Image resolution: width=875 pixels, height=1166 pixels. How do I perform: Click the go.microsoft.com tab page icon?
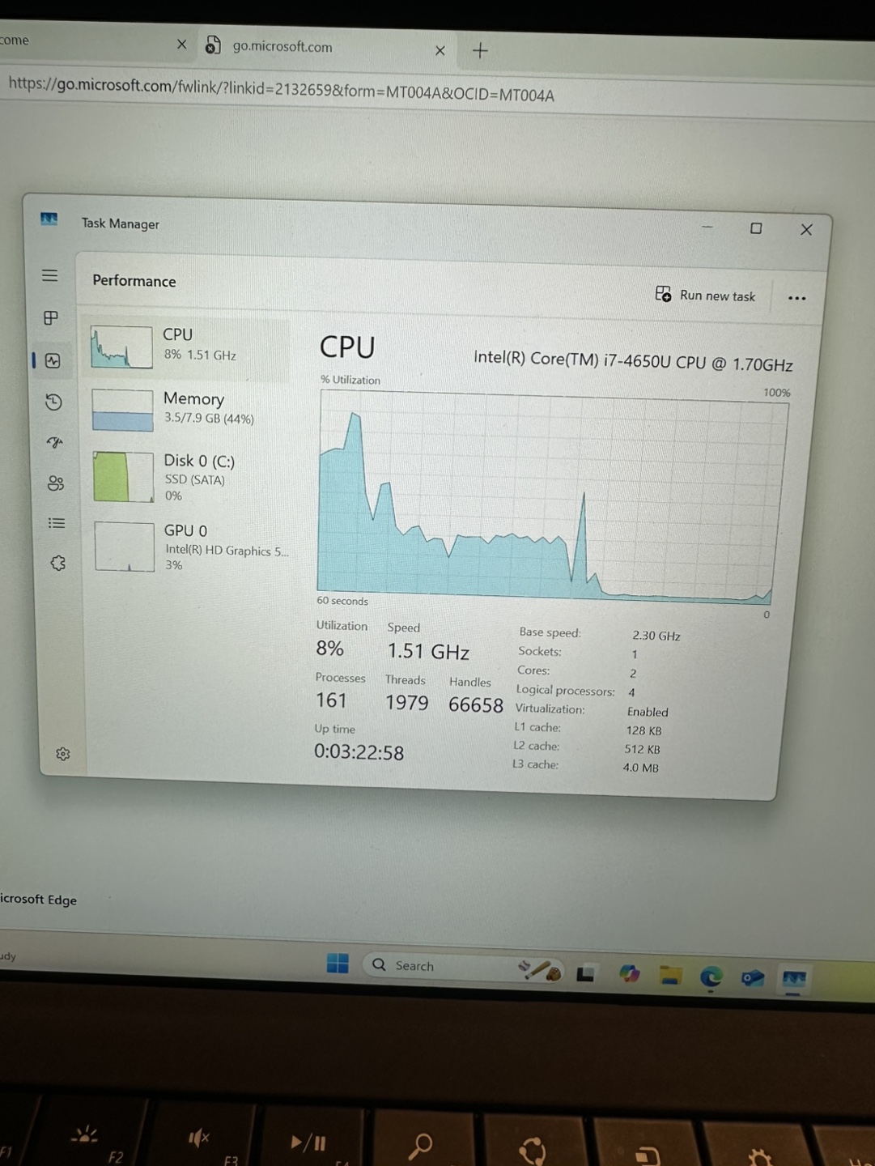(213, 45)
